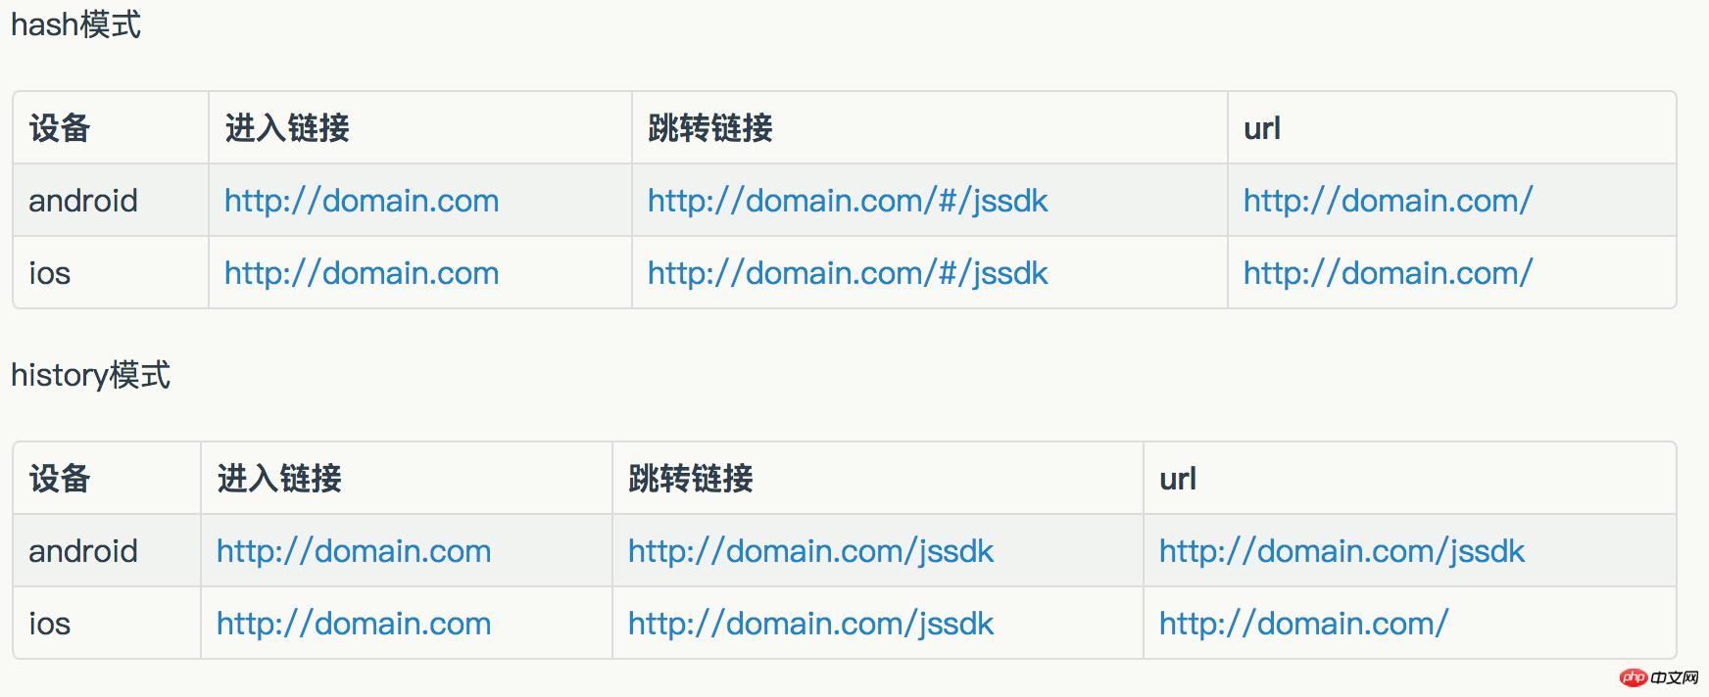1709x697 pixels.
Task: Select android cell in history table
Action: (x=83, y=551)
